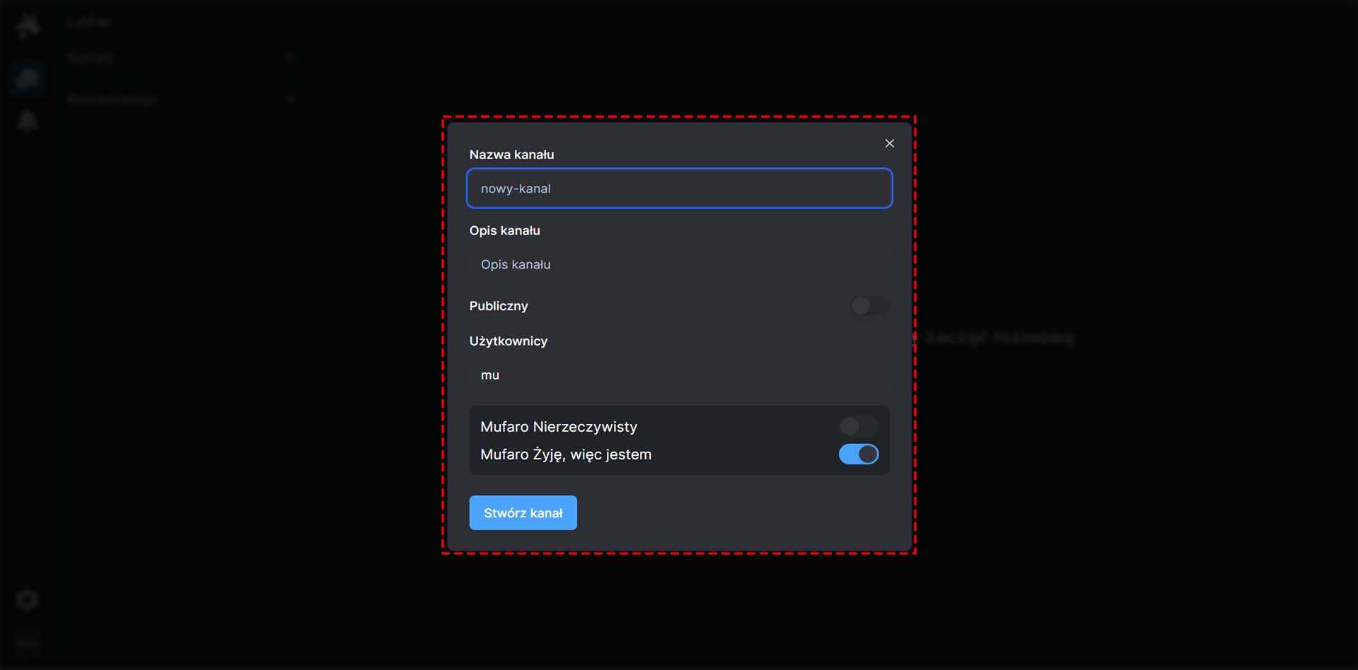Focus the Opis kanału description field

click(679, 264)
